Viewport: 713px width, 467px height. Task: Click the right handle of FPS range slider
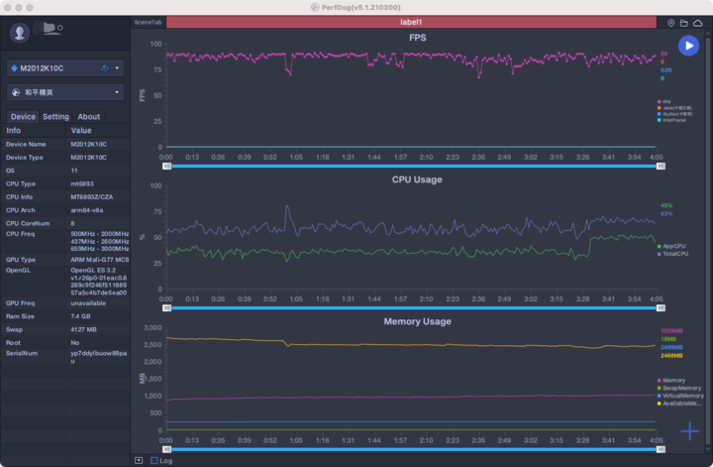pos(659,166)
